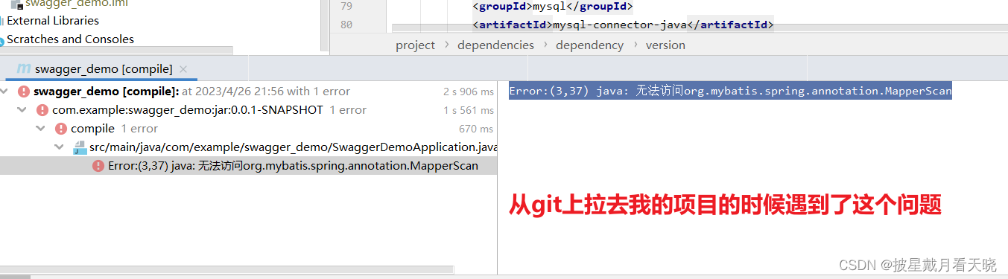Click the 1 s 561 ms duration
The image size is (1008, 279).
point(469,110)
